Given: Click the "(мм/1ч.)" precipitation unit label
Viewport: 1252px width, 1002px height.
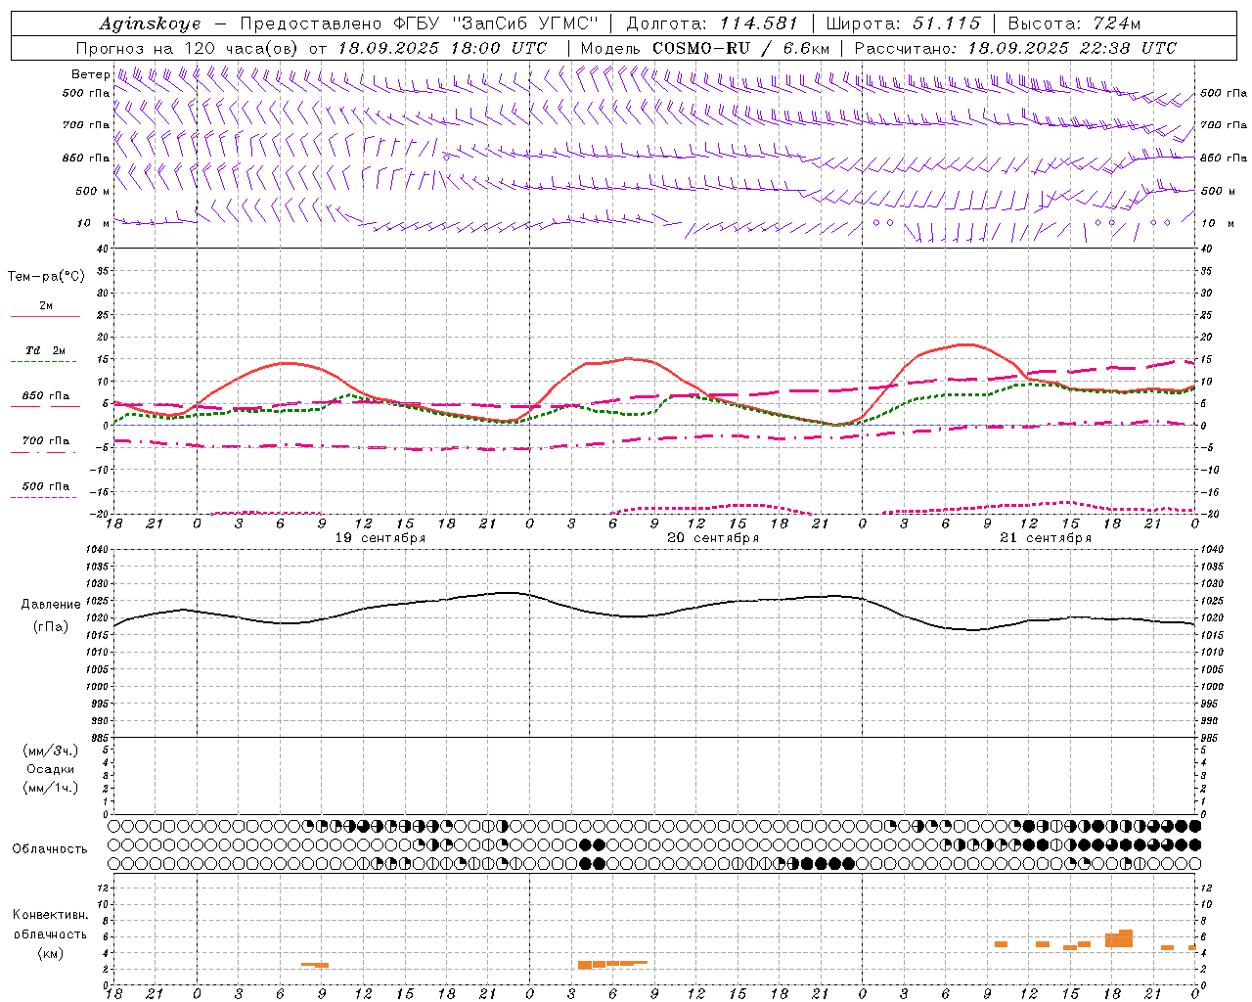Looking at the screenshot, I should click(51, 788).
